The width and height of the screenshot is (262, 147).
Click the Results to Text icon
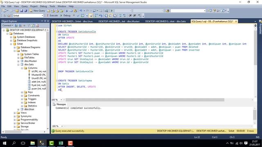(106, 16)
